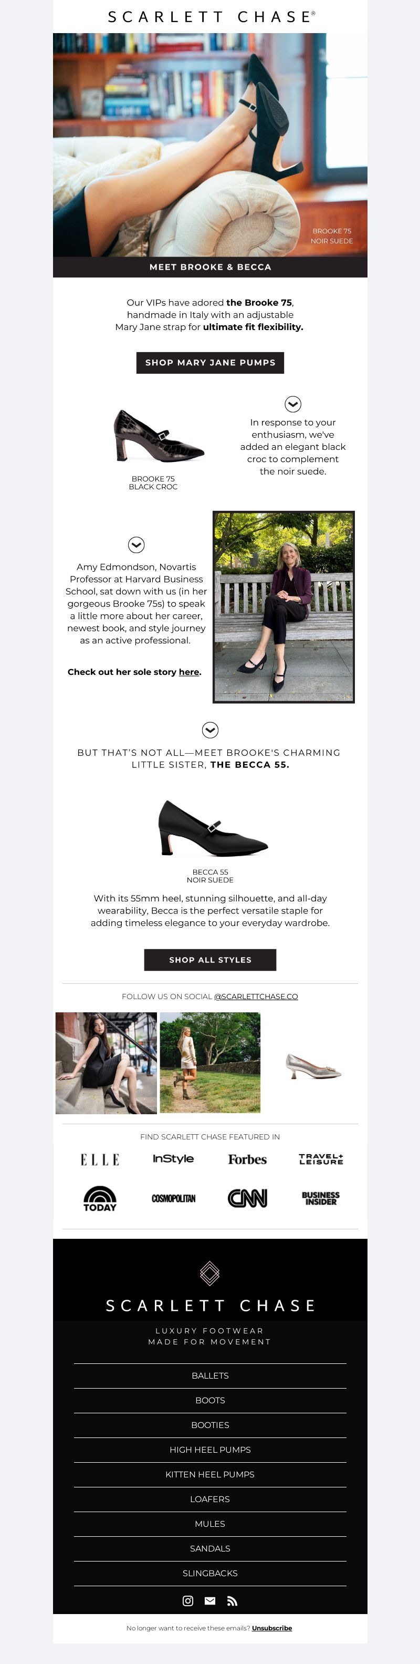This screenshot has width=420, height=1664.
Task: Click the CNN logo
Action: pos(247,1198)
